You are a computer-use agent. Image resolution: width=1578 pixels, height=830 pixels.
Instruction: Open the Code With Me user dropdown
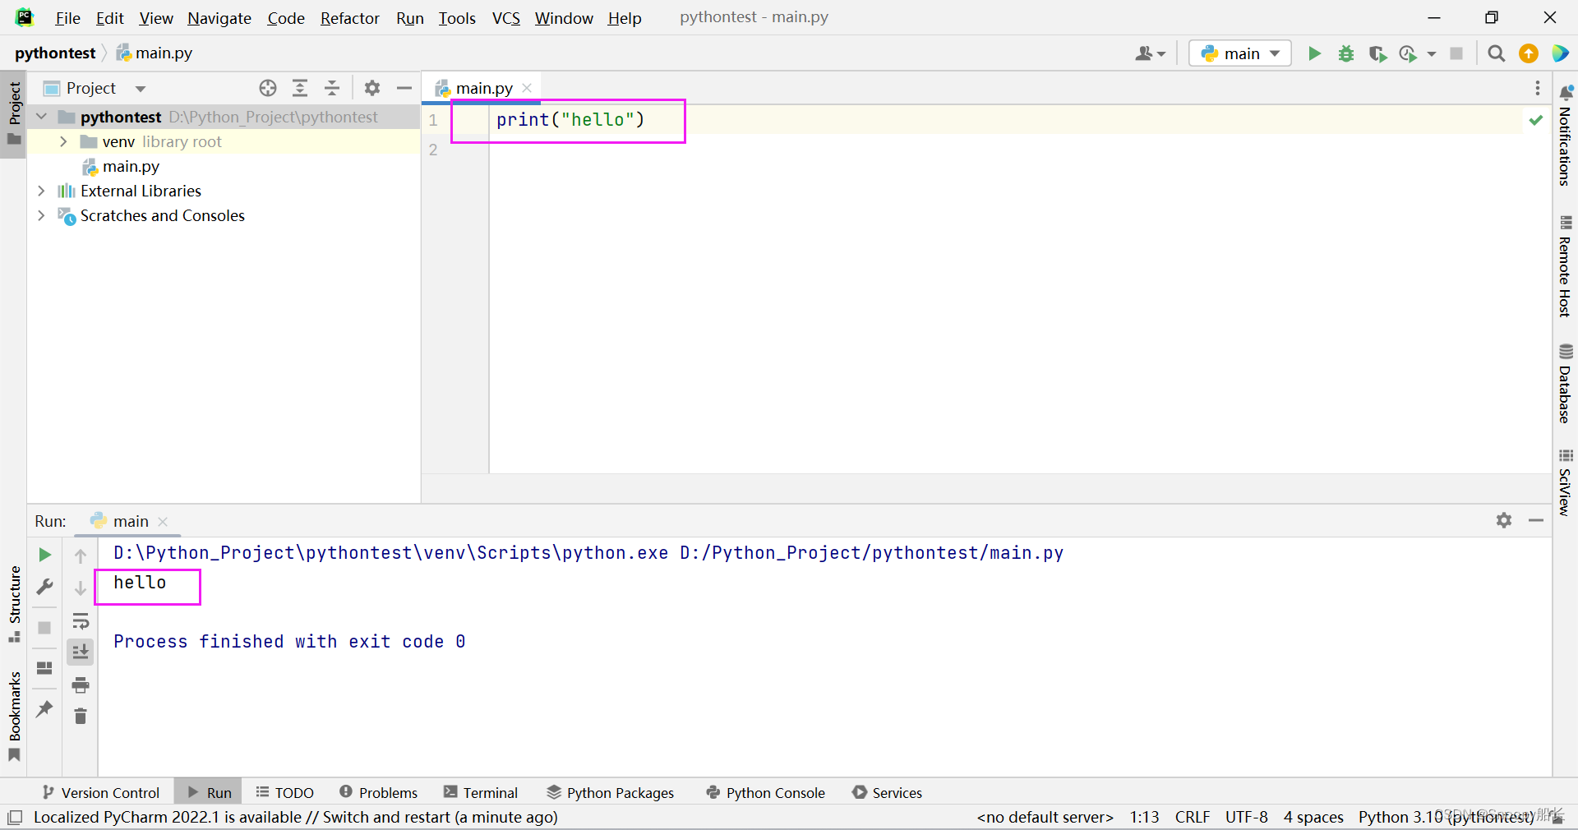(1150, 53)
